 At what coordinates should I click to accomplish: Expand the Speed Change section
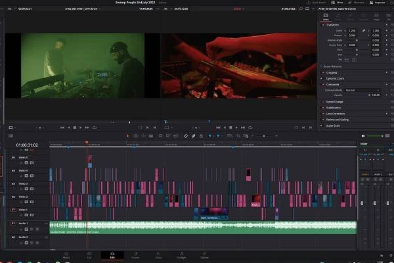(334, 102)
